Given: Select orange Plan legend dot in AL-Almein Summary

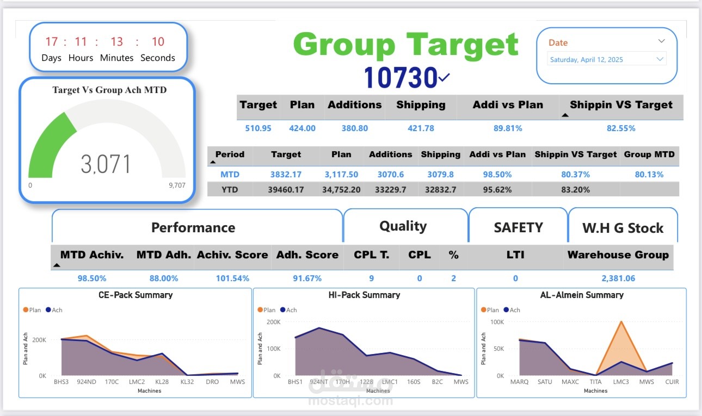Looking at the screenshot, I should tap(484, 310).
